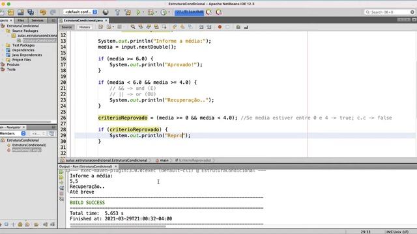Select aulas.estruturacondicional package

click(37, 36)
